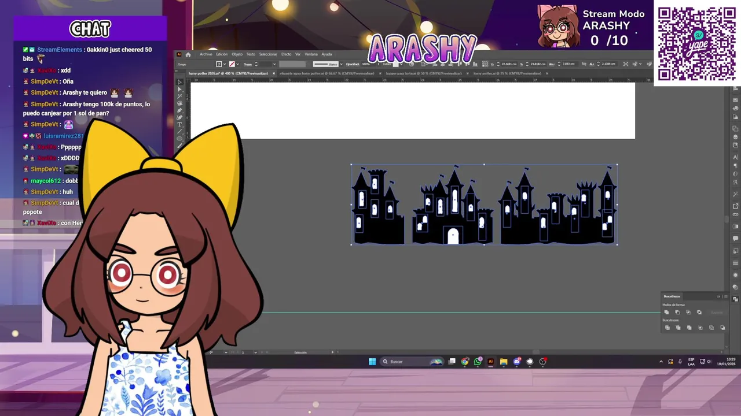The height and width of the screenshot is (416, 741).
Task: Open the Layers panel icon in dock
Action: (735, 137)
